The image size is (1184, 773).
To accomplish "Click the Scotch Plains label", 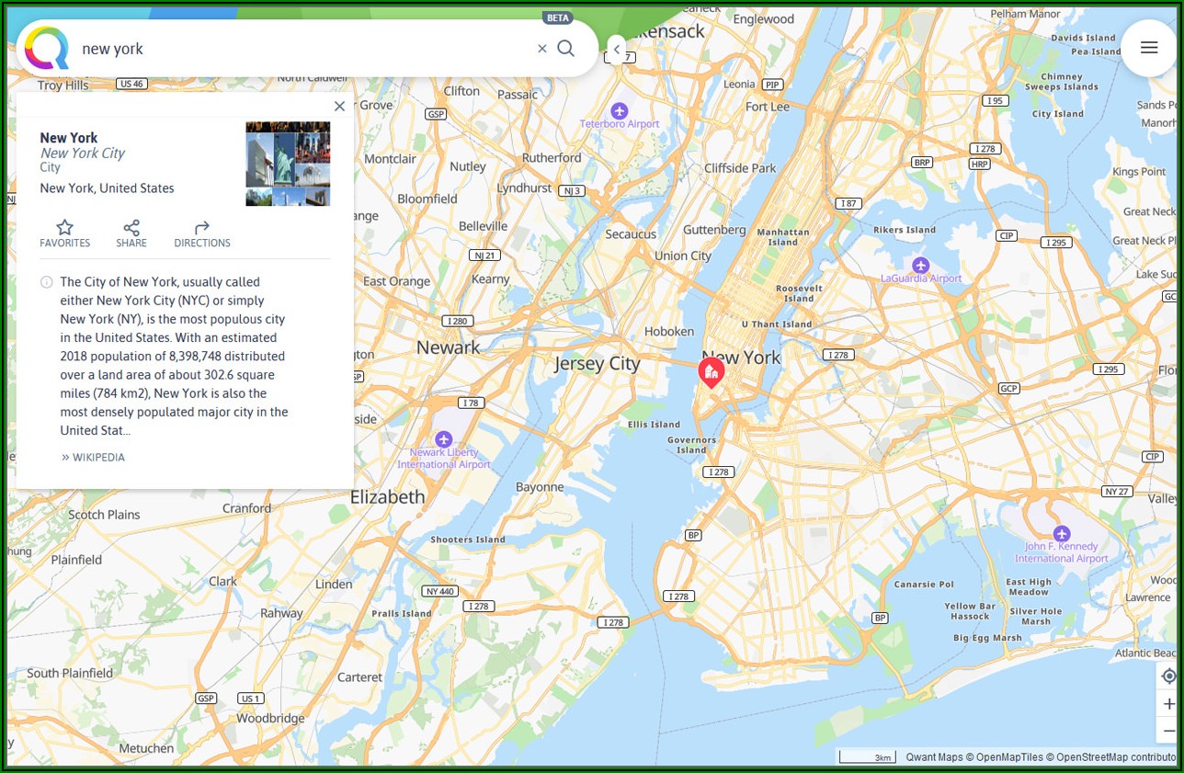I will click(104, 515).
